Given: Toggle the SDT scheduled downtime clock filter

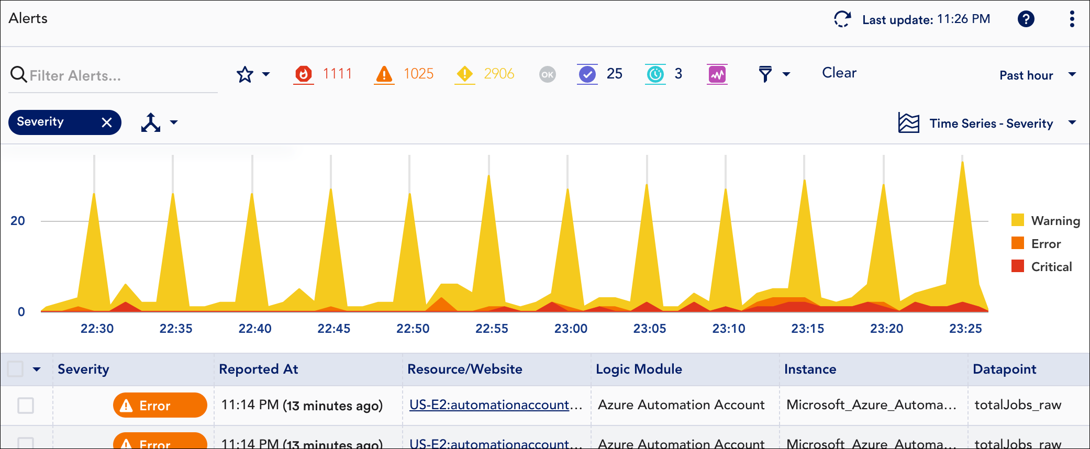Looking at the screenshot, I should (655, 74).
